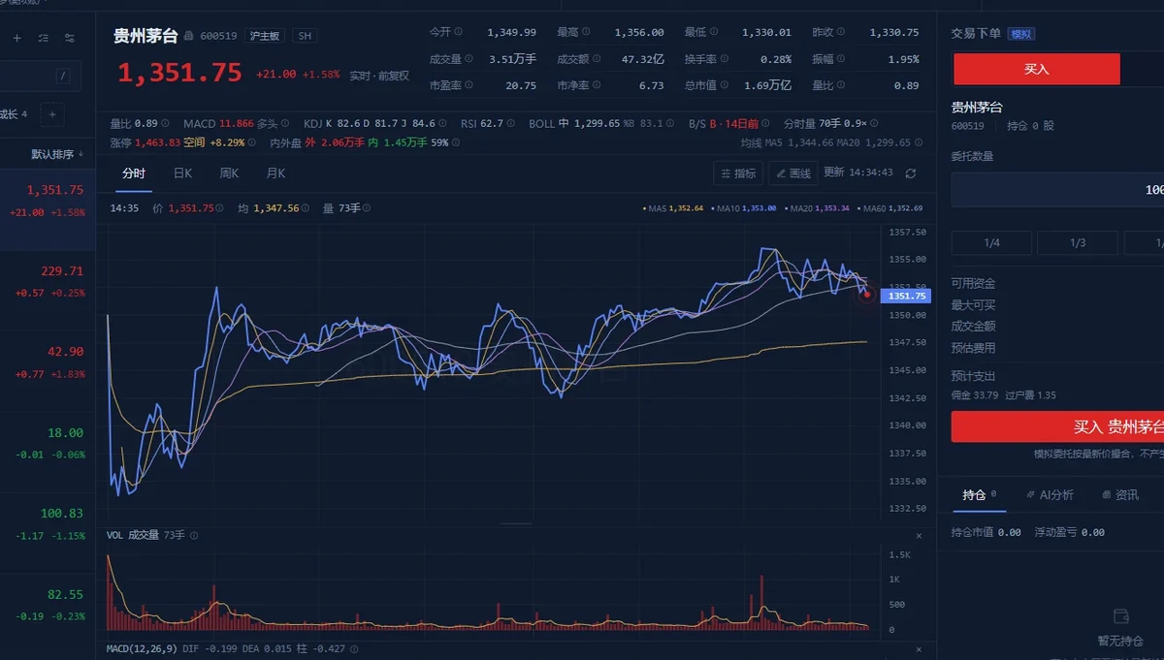Show info icon next to 换手率

pos(724,58)
